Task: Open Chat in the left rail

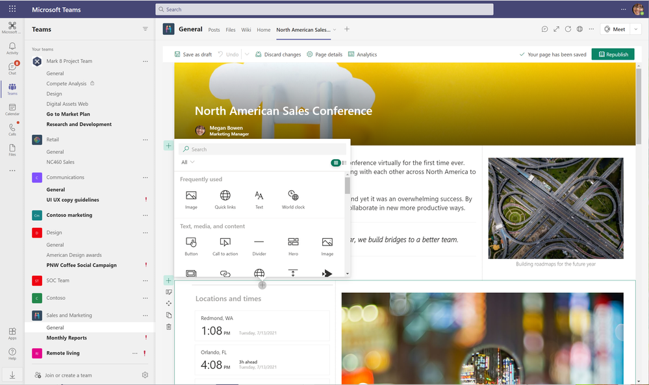Action: click(x=12, y=68)
